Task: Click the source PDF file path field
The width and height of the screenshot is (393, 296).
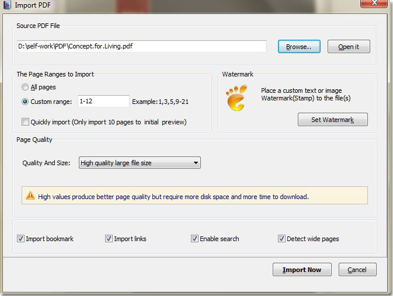Action: (x=141, y=47)
